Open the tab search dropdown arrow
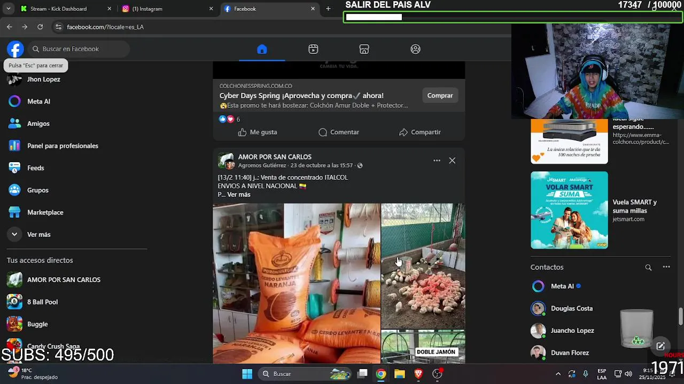This screenshot has width=684, height=384. [8, 9]
